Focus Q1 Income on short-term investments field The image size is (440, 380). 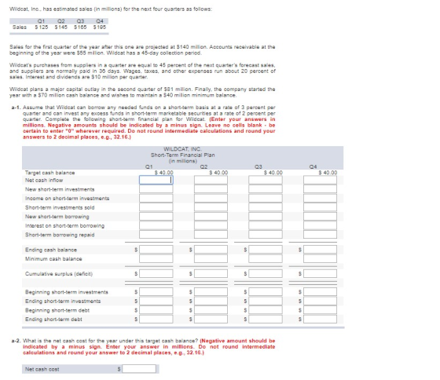click(156, 199)
